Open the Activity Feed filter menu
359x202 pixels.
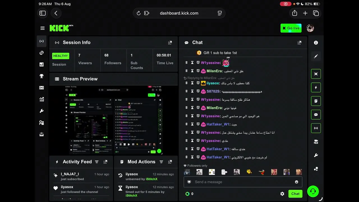(97, 162)
